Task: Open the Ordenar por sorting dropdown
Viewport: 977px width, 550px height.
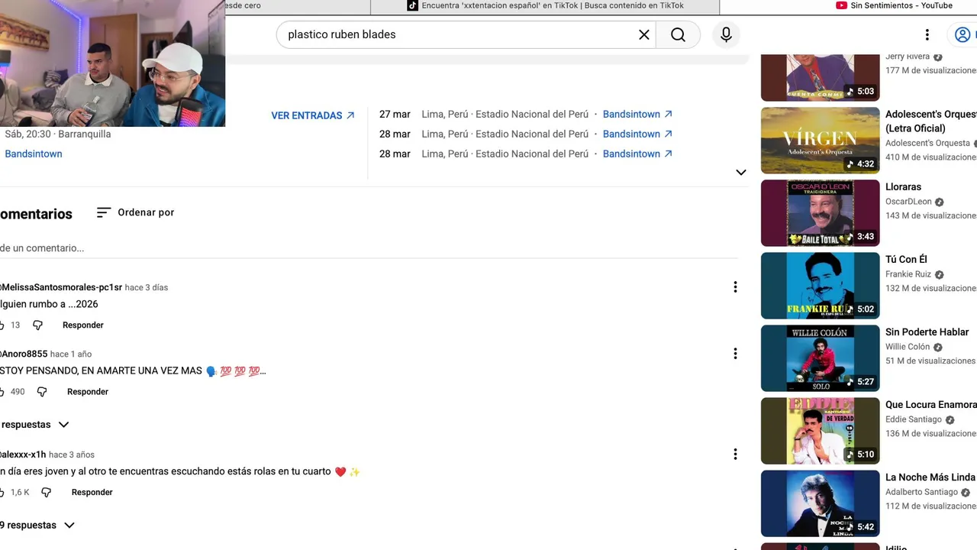Action: coord(136,212)
